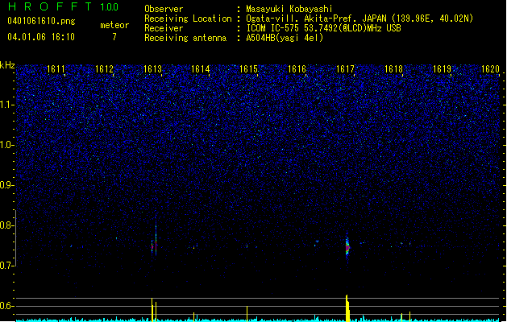Click the 1620 time axis marker
Screen dimensions: 507x322
[x=490, y=69]
